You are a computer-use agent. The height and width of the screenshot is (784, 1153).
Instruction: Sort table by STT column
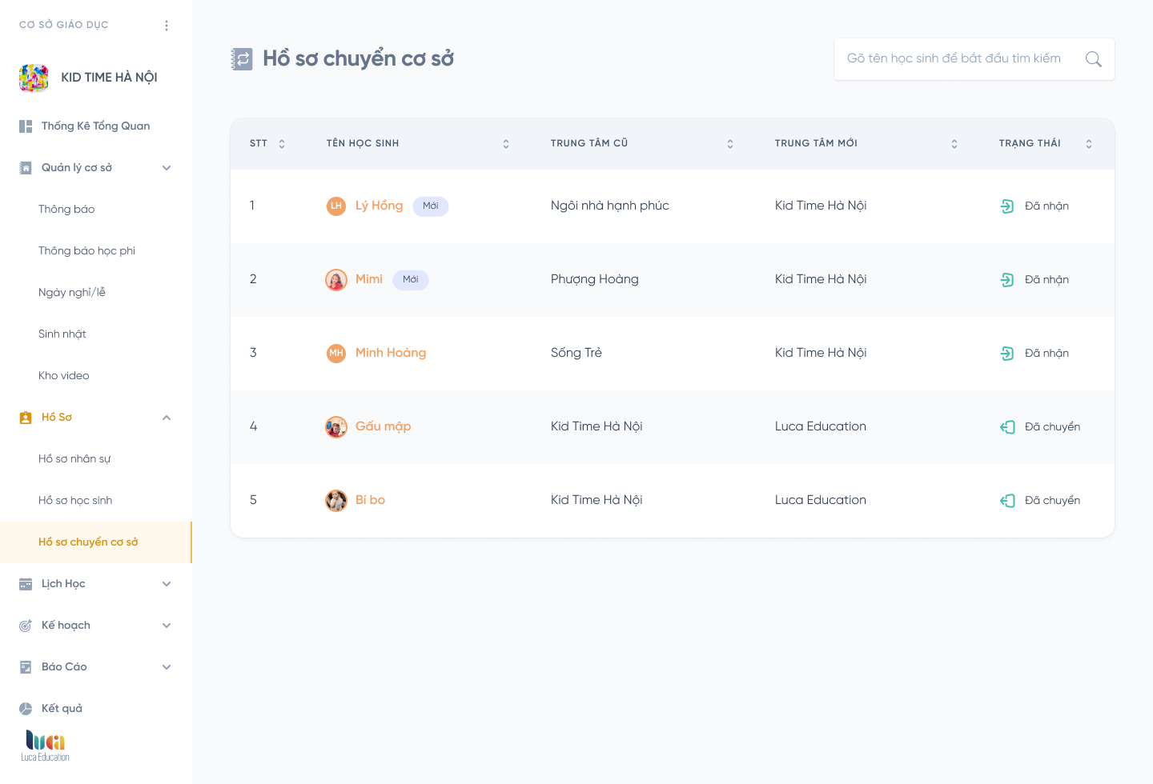[282, 144]
